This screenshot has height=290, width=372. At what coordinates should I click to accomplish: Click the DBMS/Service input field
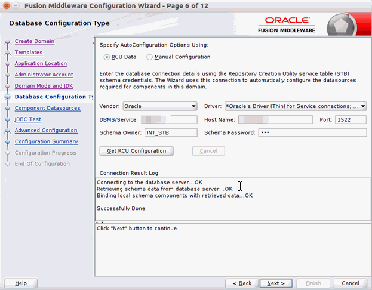pyautogui.click(x=169, y=119)
